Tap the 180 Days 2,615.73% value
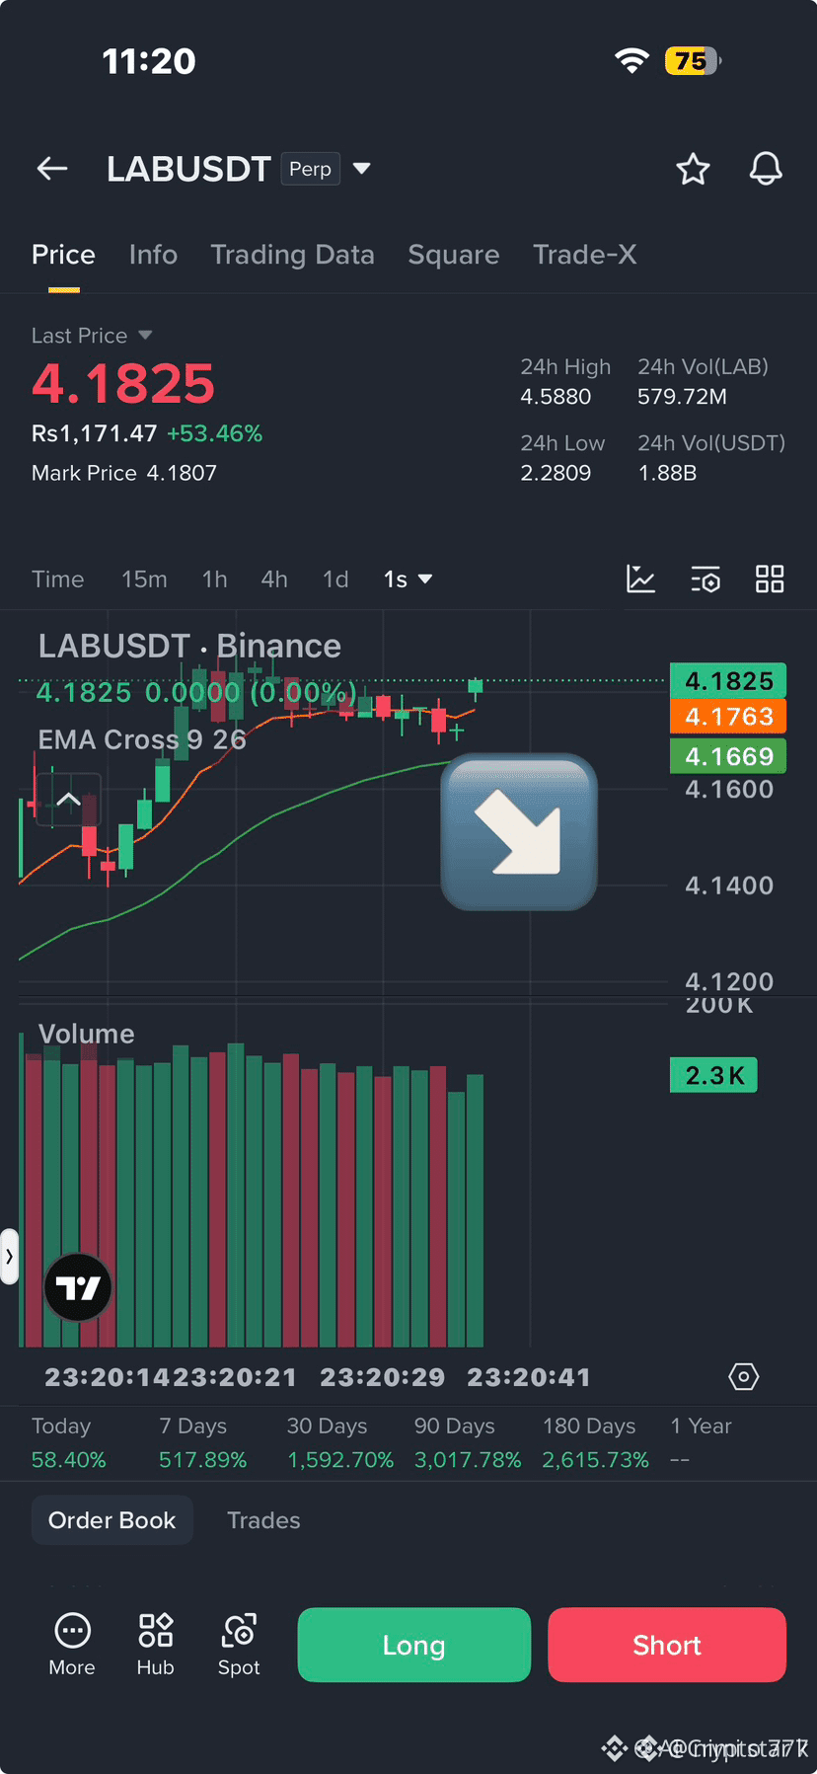817x1774 pixels. [x=595, y=1459]
